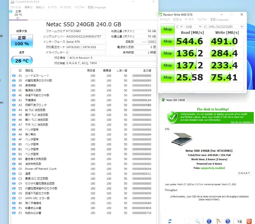Click the camera screenshot icon in SSDLife

[239, 221]
